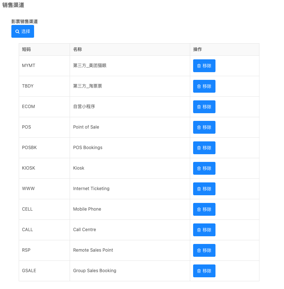Click the 影票销售渠道 field label

coord(25,22)
